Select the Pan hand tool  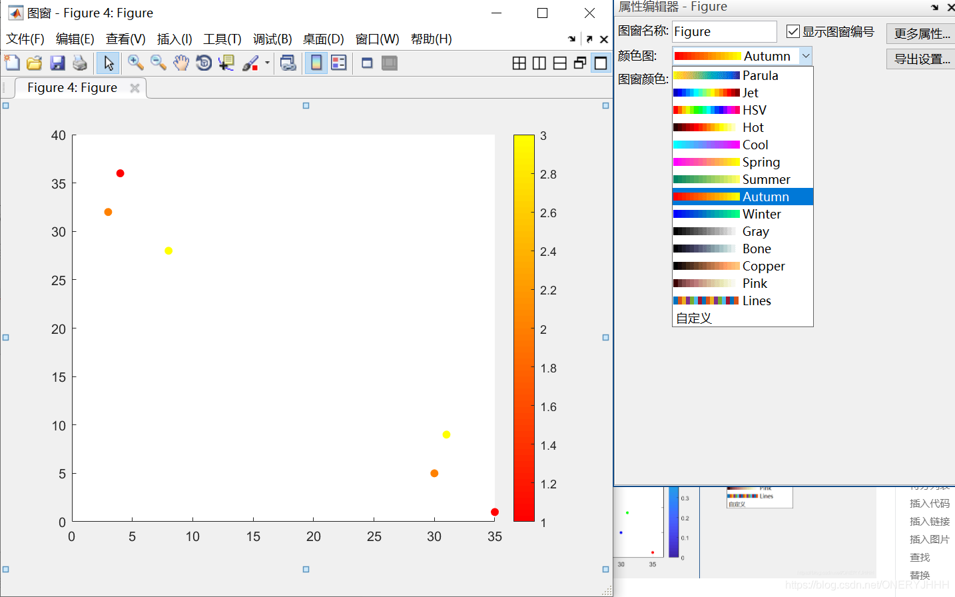[x=181, y=63]
